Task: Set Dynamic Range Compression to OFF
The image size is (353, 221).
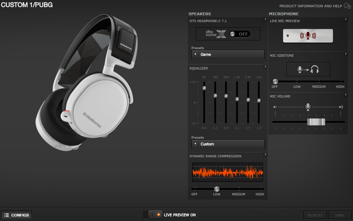Action: (194, 194)
